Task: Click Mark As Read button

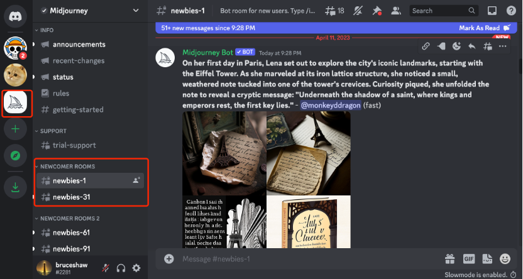Action: pyautogui.click(x=484, y=28)
